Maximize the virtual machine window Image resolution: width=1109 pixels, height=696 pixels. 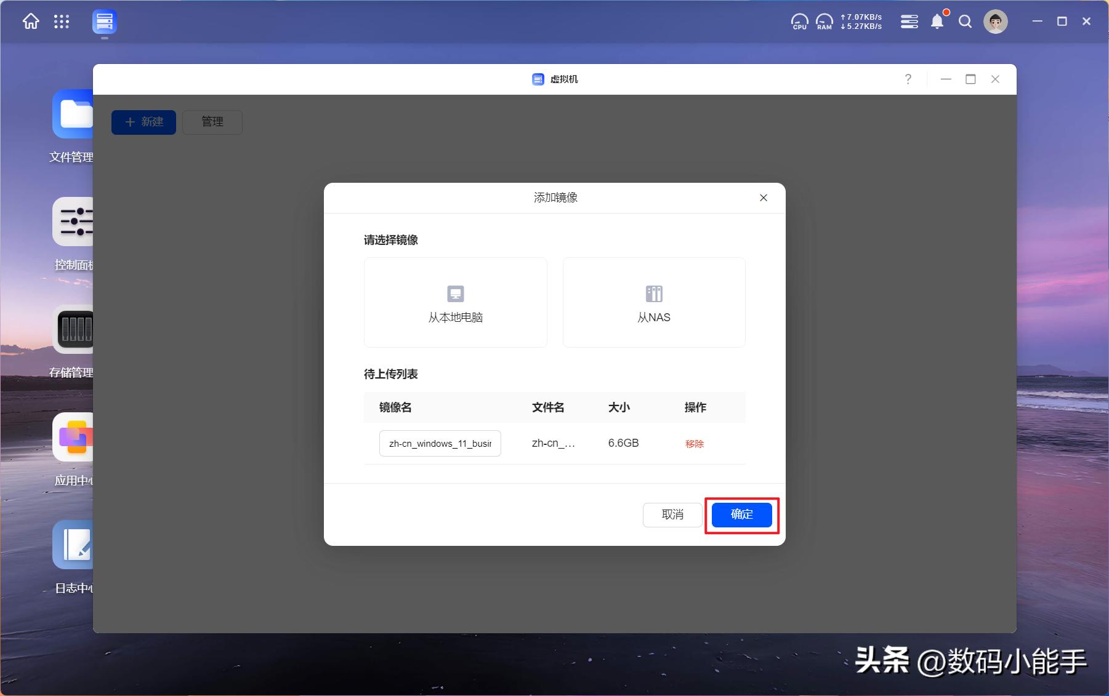tap(970, 79)
